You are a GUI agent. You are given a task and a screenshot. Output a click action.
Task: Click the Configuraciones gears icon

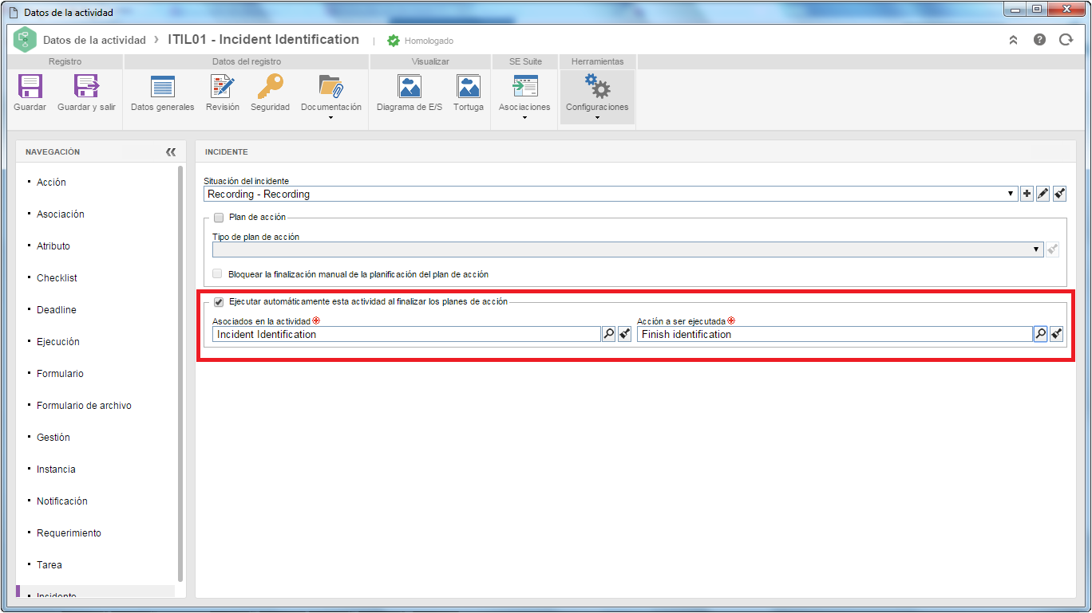(597, 86)
